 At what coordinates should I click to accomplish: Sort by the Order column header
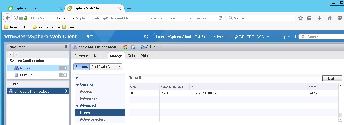click(144, 86)
